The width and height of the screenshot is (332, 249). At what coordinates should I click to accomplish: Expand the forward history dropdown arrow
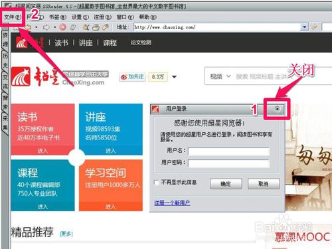pos(54,27)
